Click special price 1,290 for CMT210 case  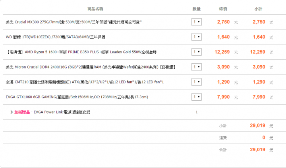(x=223, y=82)
